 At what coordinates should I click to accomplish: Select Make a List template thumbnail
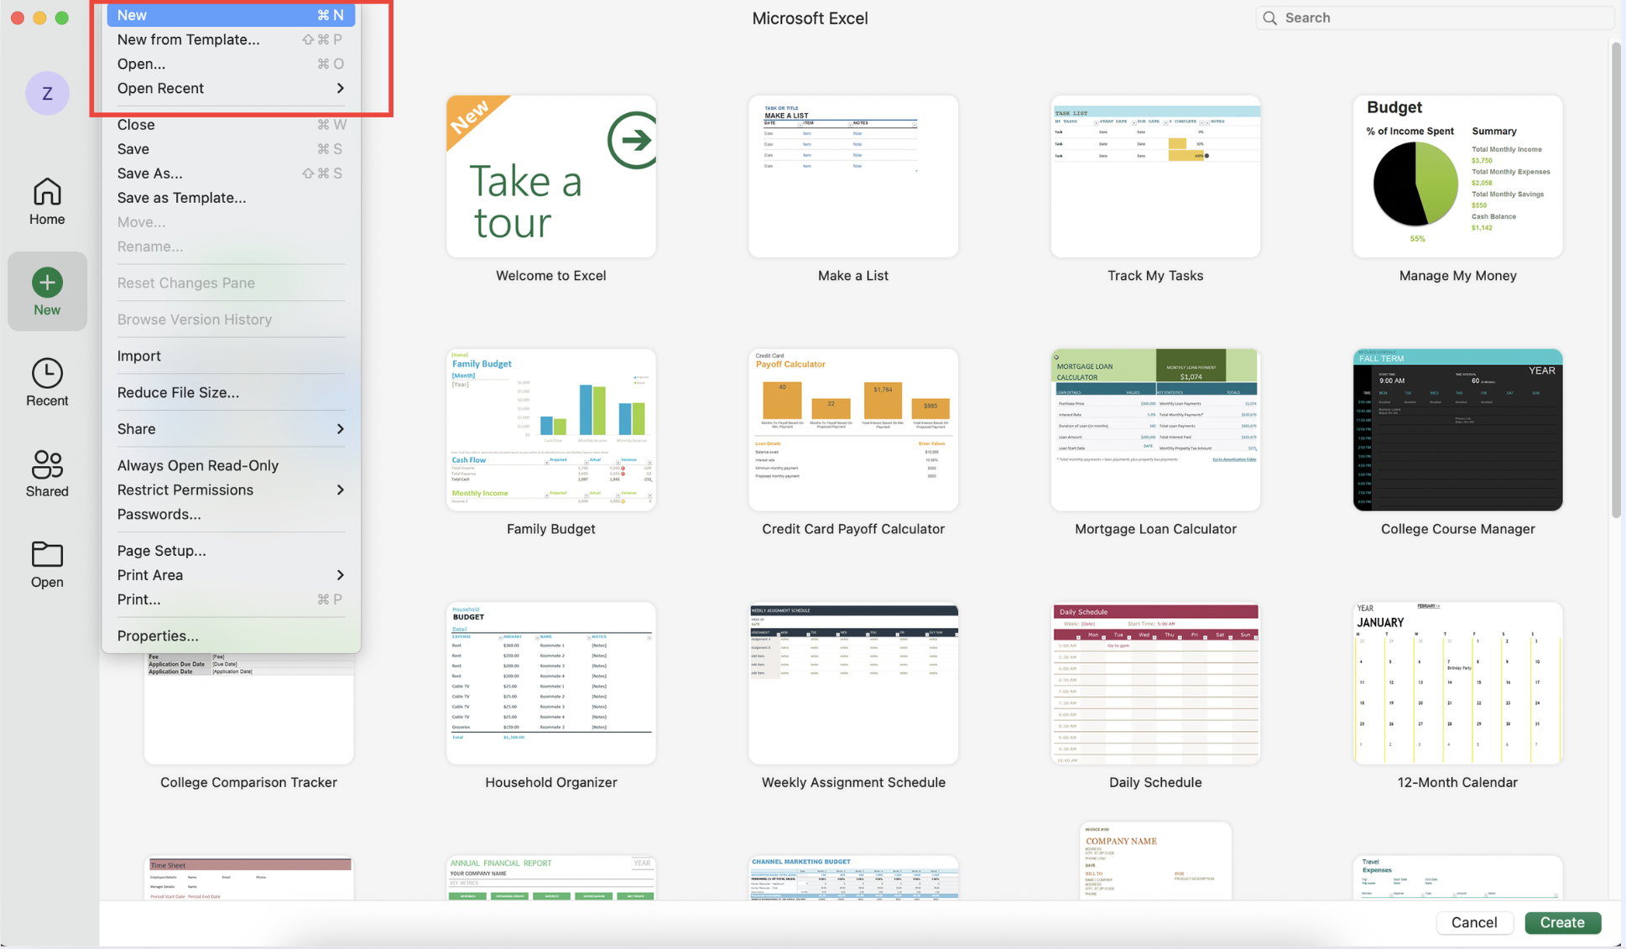point(853,176)
